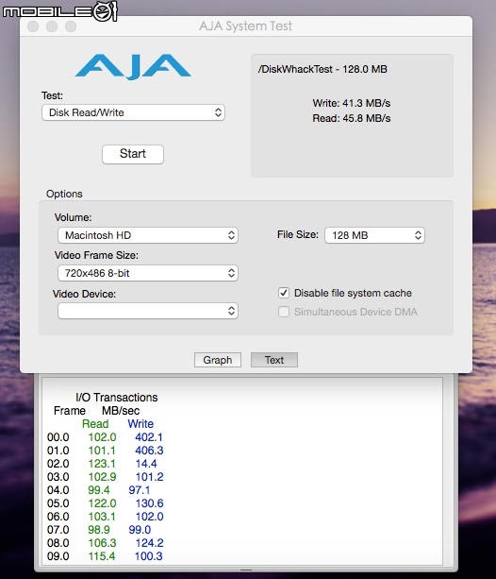Click the I/O Transactions heading
Screen dimensions: 496x579
117,398
